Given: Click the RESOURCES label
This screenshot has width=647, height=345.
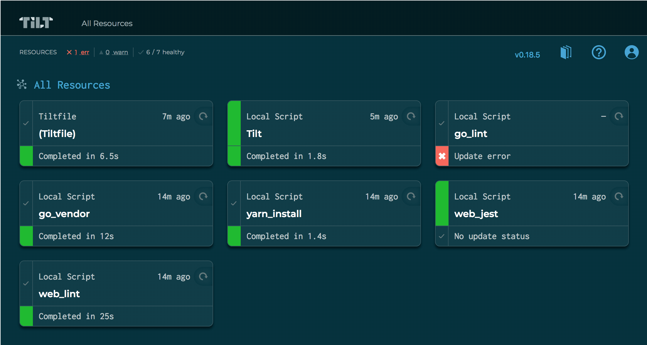Looking at the screenshot, I should 38,52.
